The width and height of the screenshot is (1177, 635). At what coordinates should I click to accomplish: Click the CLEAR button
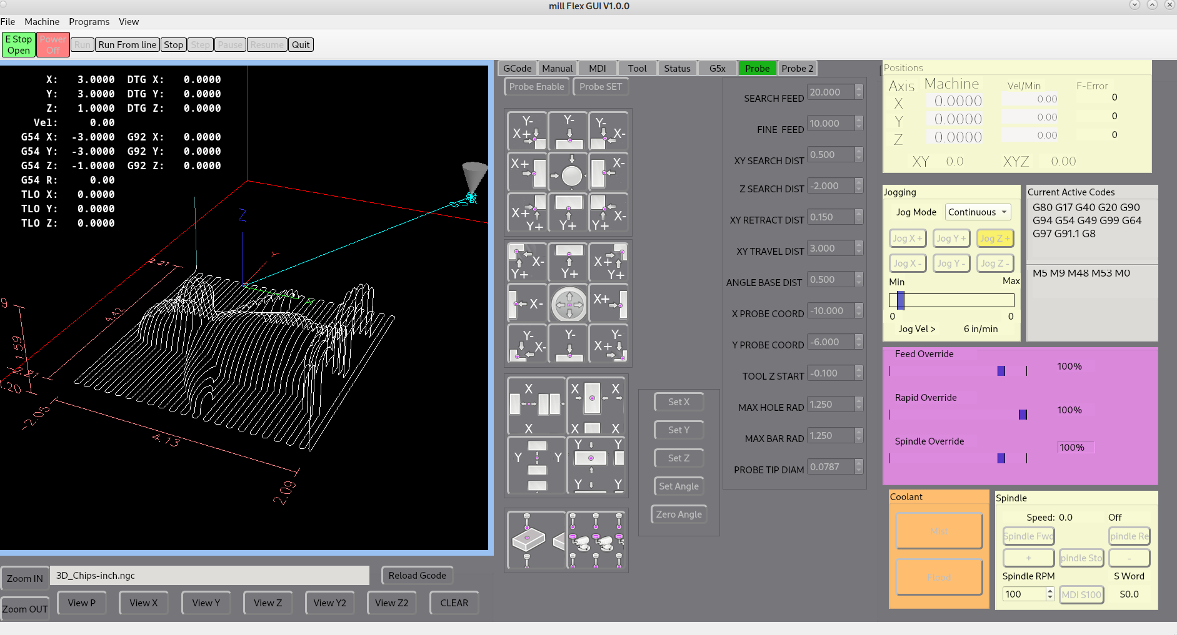click(x=454, y=603)
